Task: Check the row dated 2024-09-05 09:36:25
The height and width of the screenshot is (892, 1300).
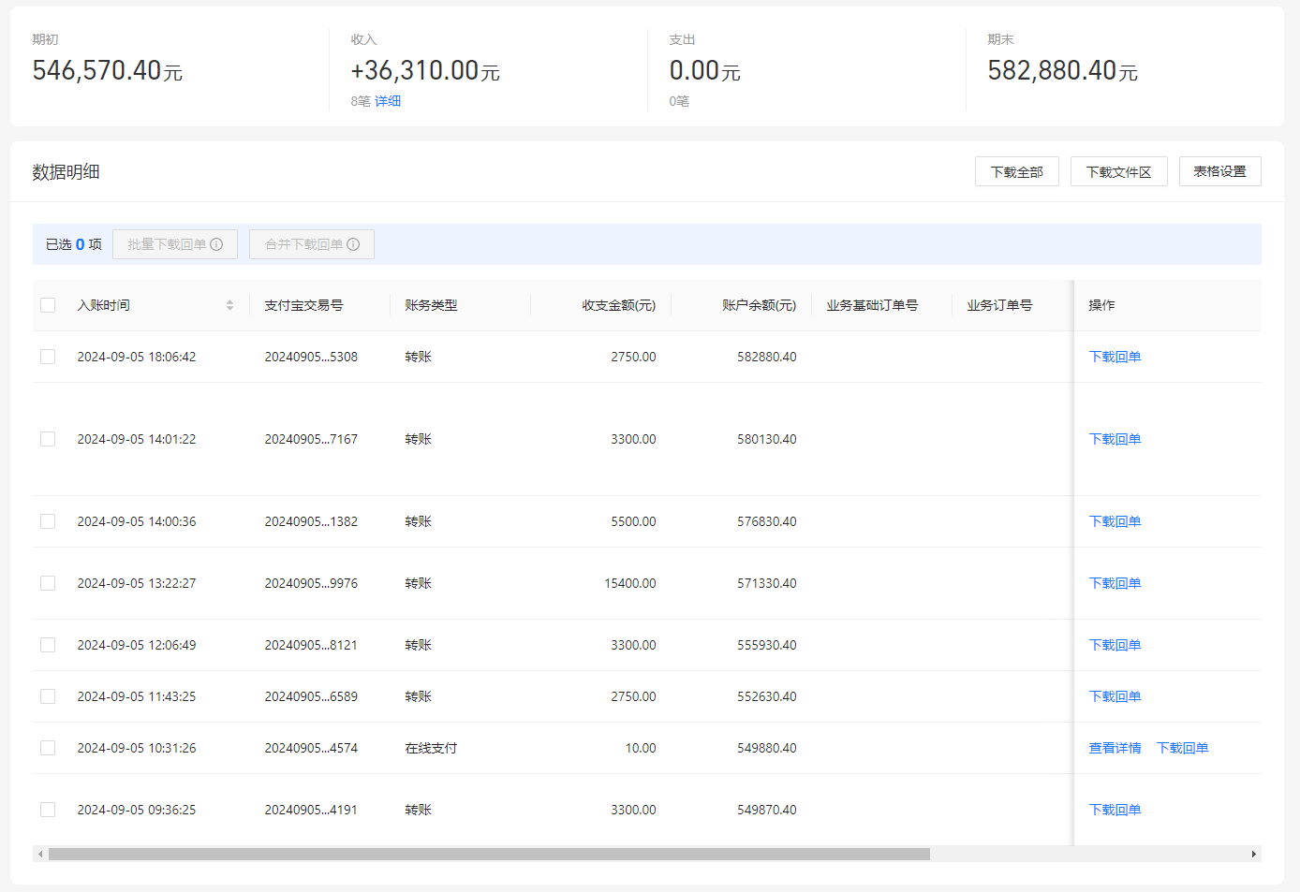Action: click(x=48, y=810)
